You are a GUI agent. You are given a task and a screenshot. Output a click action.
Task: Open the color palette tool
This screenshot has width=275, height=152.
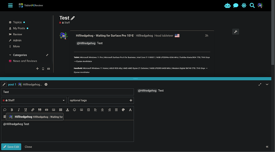(x=123, y=110)
